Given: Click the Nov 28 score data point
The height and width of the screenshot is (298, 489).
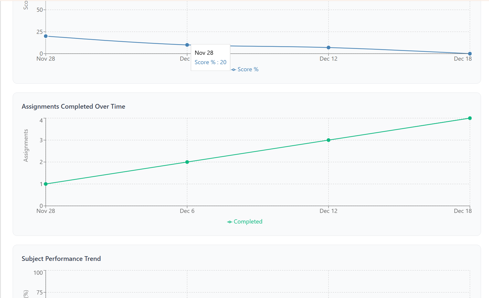Looking at the screenshot, I should pos(46,36).
